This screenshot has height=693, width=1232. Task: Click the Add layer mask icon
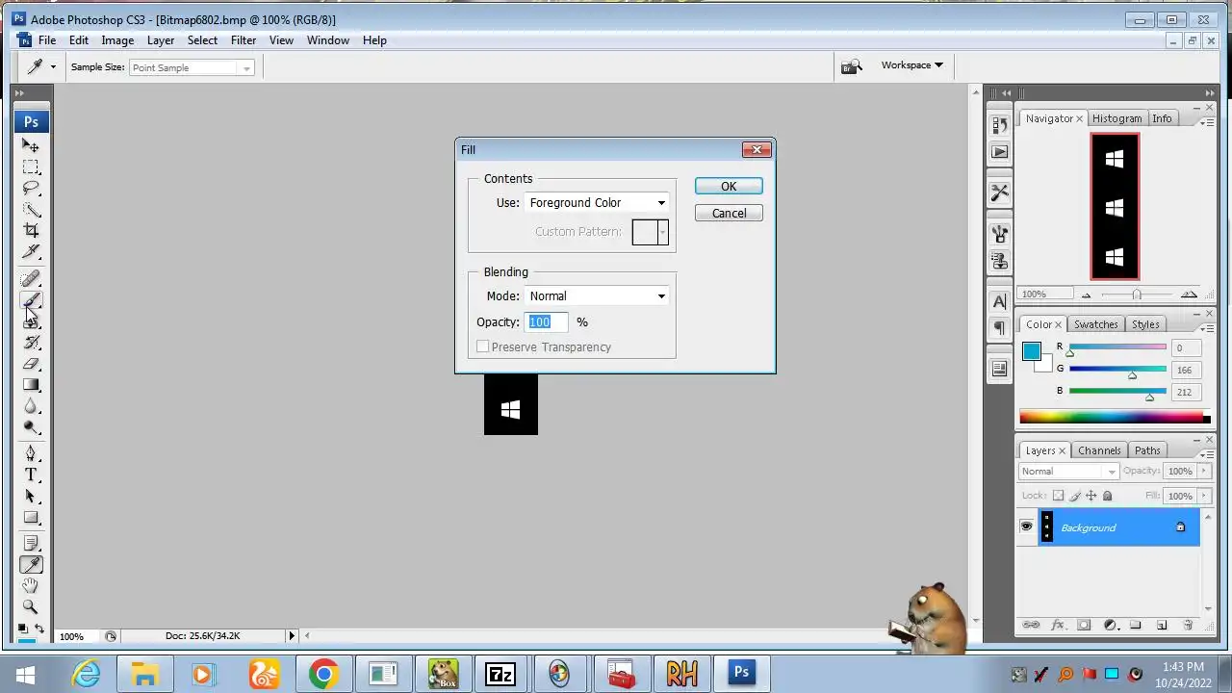click(x=1084, y=626)
